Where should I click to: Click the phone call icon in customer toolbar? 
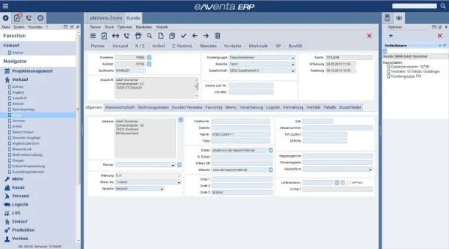127,36
